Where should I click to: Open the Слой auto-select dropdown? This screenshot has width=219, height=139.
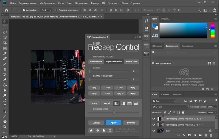(x=46, y=10)
